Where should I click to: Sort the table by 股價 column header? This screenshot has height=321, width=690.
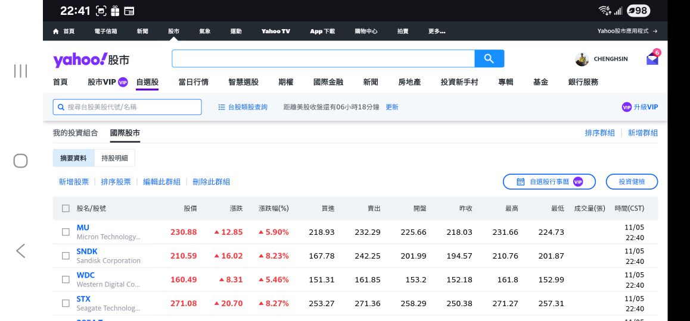tap(190, 209)
